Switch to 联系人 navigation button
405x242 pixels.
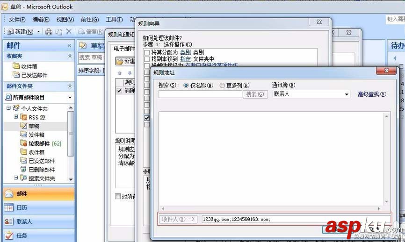point(39,221)
